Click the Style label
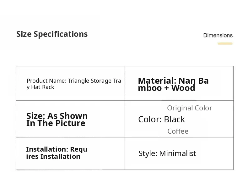Viewport: 248px width, 184px height. (148, 153)
